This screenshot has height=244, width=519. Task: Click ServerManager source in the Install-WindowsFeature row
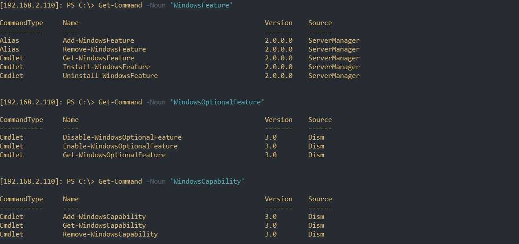pos(334,67)
